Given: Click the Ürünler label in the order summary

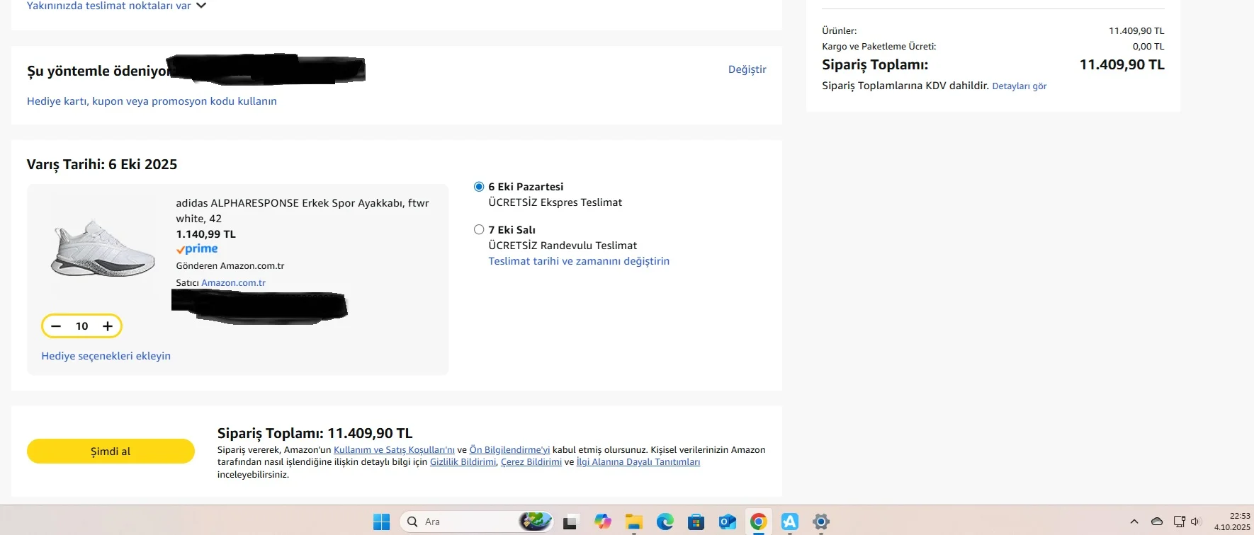Looking at the screenshot, I should pos(839,31).
